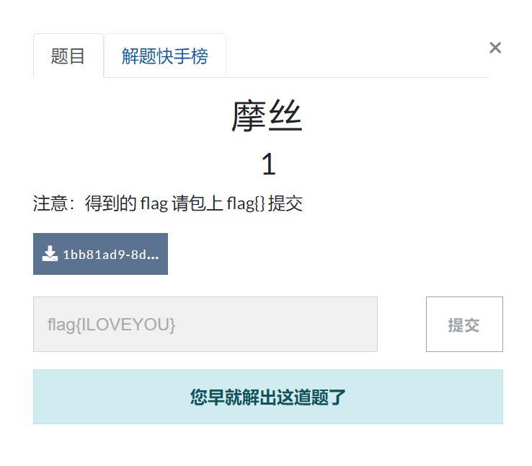Click the 请包上 words in the note
Image resolution: width=532 pixels, height=466 pixels.
(x=197, y=203)
